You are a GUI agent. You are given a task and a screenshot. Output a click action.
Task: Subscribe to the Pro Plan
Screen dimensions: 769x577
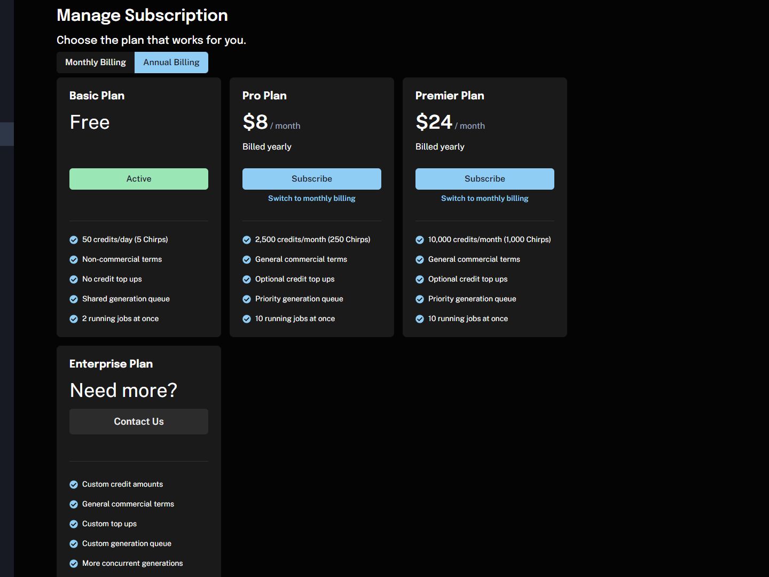click(312, 179)
